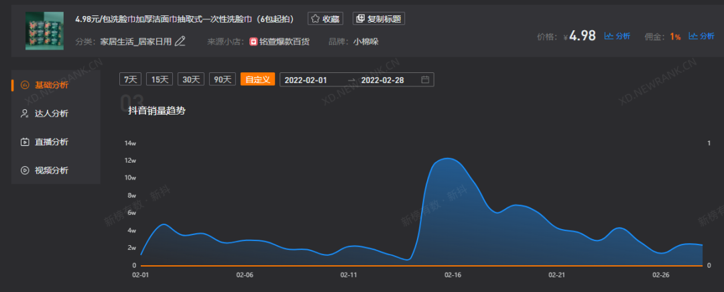
Task: Click the 视频分析 play icon
Action: [x=25, y=170]
